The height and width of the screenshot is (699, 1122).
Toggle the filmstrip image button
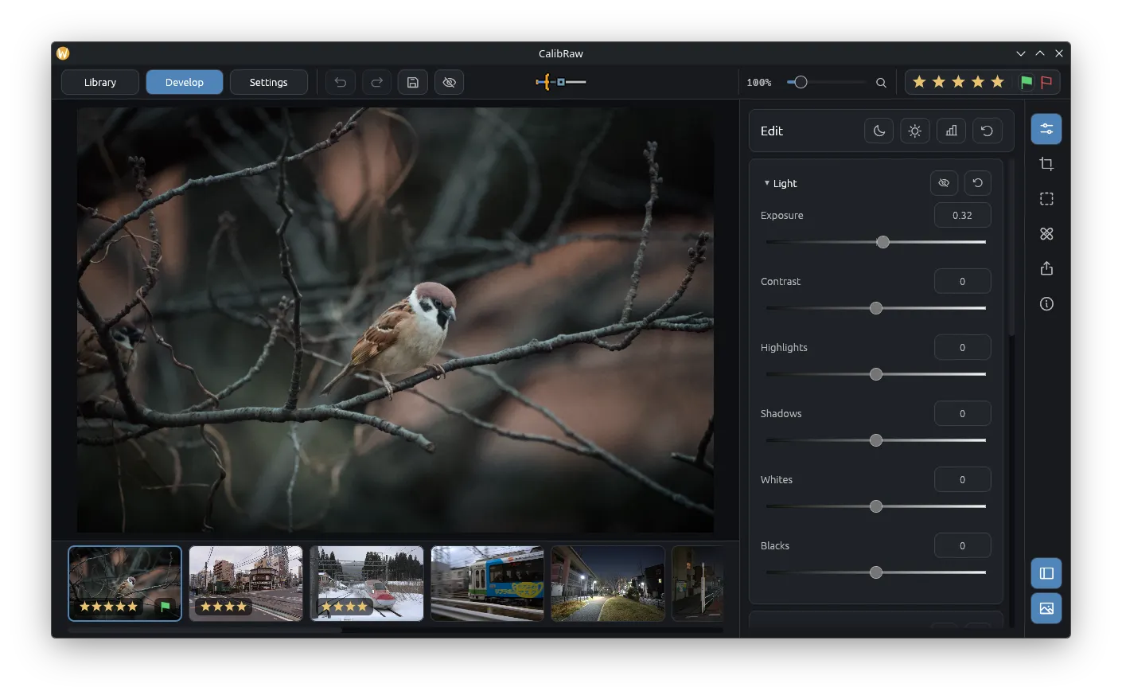(1046, 608)
